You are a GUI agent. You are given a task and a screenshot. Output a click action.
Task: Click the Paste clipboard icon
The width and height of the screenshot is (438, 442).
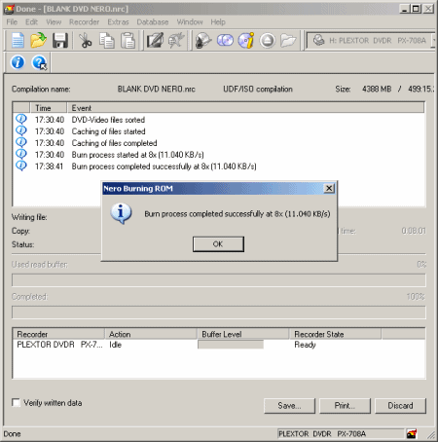coord(128,41)
